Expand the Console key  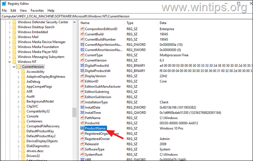pyautogui.click(x=19, y=117)
